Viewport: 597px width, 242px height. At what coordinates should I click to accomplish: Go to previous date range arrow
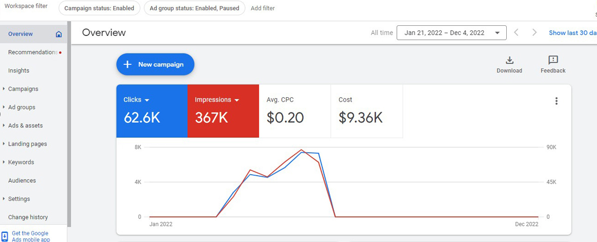516,32
